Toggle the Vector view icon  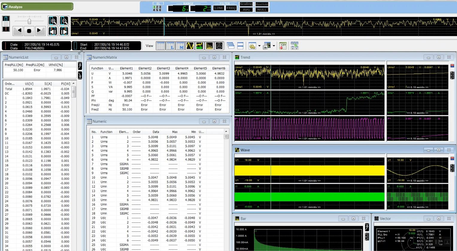pyautogui.click(x=219, y=46)
